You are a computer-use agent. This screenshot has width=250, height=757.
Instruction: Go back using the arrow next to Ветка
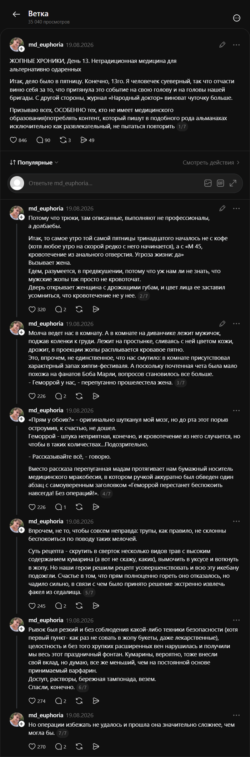pyautogui.click(x=16, y=14)
